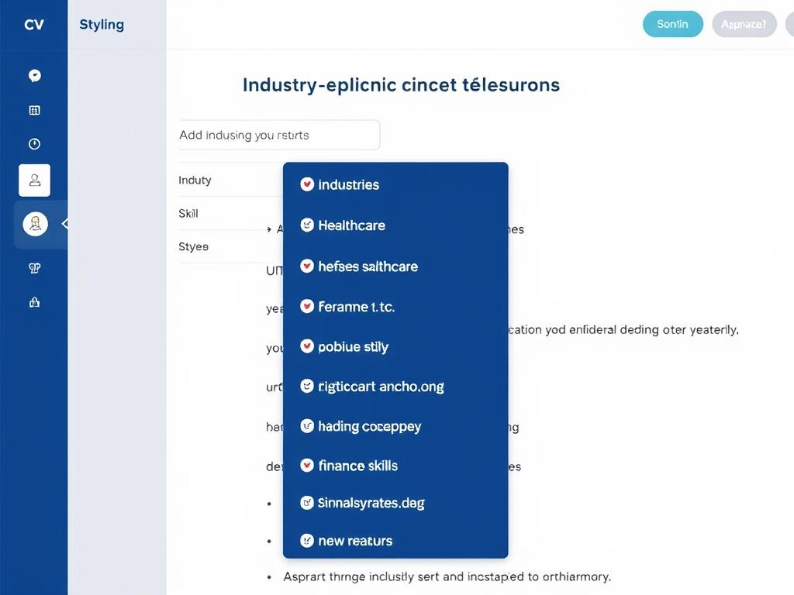Image resolution: width=794 pixels, height=595 pixels.
Task: Open the brain icon near sidebar bottom
Action: tap(34, 267)
